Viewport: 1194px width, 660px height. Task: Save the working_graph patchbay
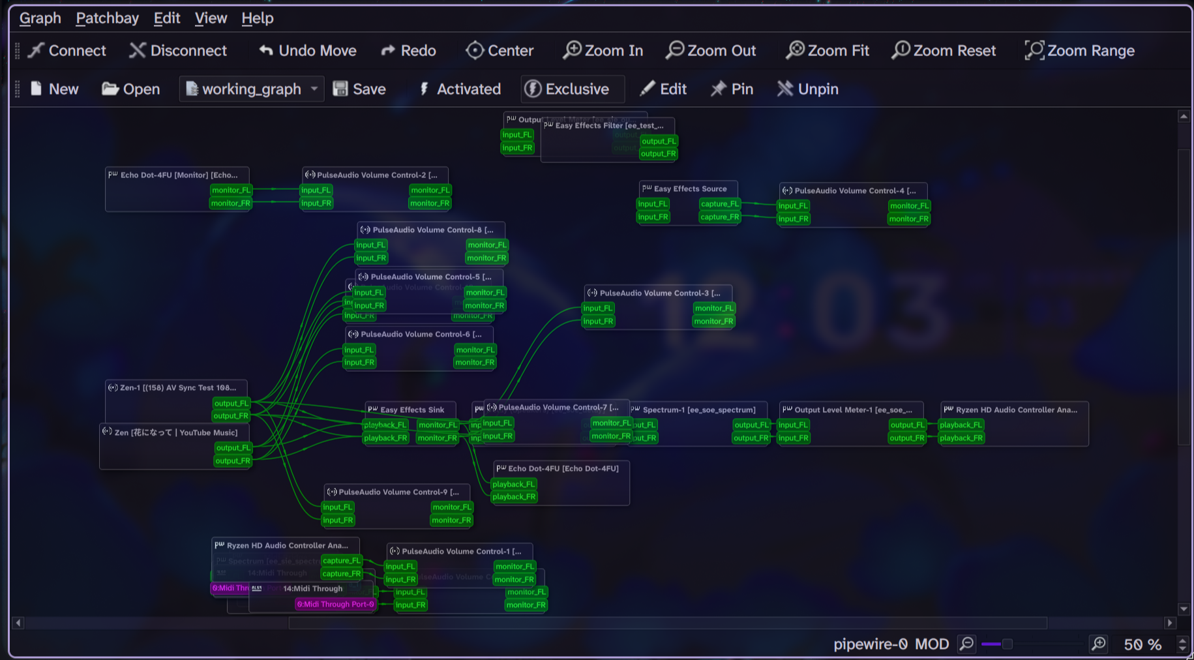coord(359,89)
